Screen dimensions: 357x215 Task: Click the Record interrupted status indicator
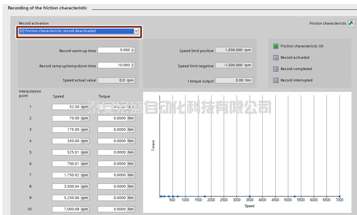pyautogui.click(x=276, y=80)
